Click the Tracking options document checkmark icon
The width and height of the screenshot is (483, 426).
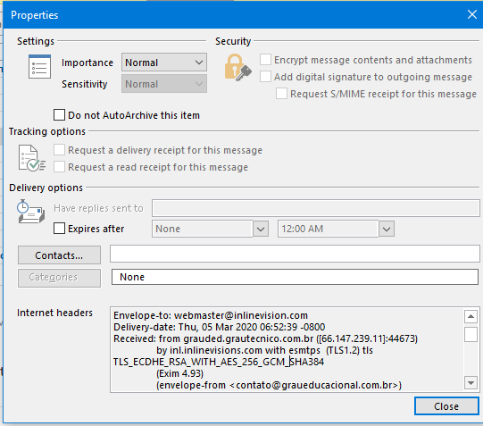coord(32,158)
